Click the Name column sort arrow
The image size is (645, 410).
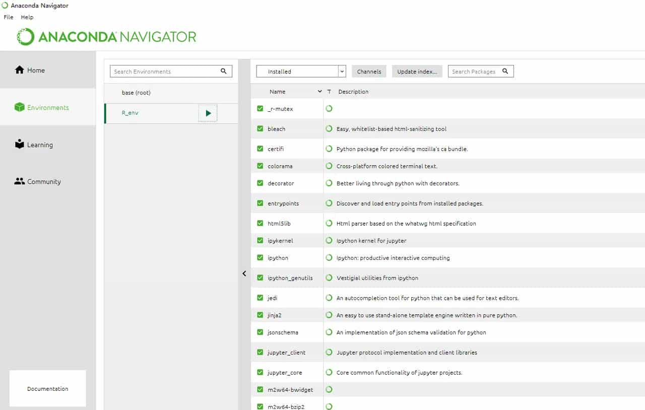(319, 92)
